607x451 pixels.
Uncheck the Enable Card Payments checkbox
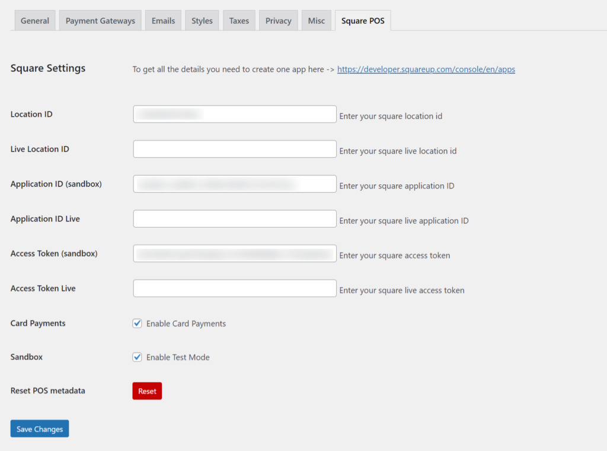pos(138,324)
